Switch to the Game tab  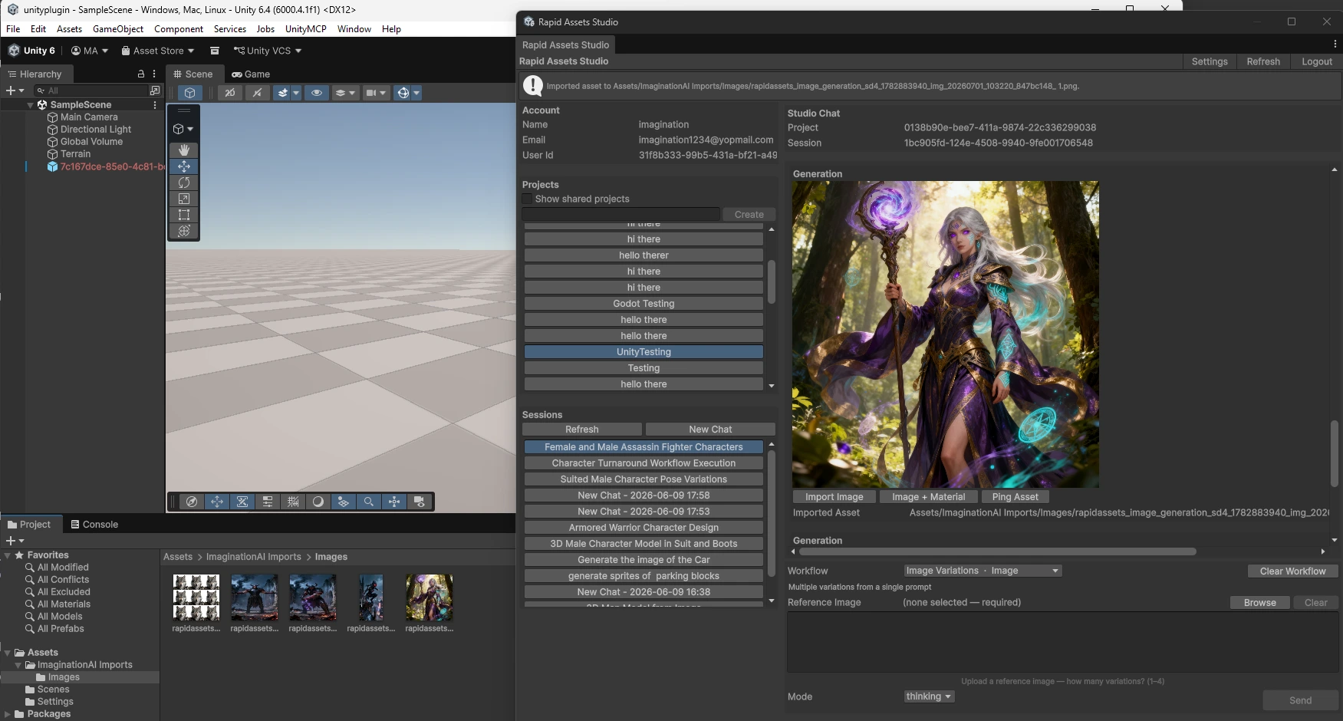pos(251,74)
